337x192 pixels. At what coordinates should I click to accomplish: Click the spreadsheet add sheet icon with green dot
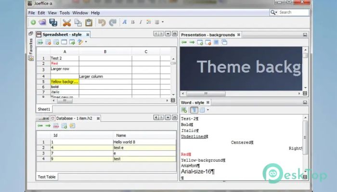(56, 42)
